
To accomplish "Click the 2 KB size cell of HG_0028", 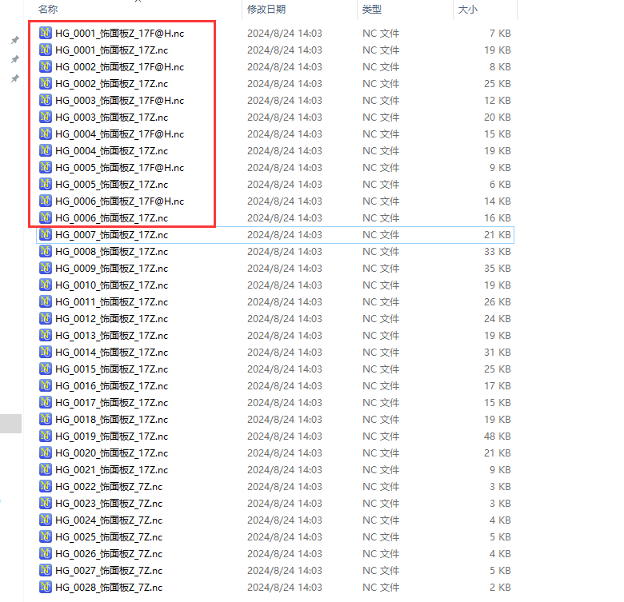I will tap(500, 588).
